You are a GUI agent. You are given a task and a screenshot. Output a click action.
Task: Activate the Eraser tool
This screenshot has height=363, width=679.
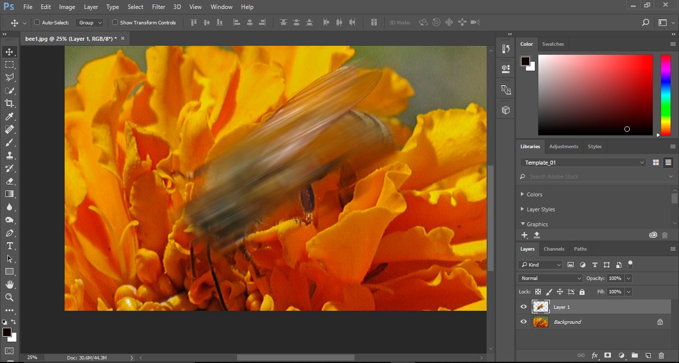[9, 181]
